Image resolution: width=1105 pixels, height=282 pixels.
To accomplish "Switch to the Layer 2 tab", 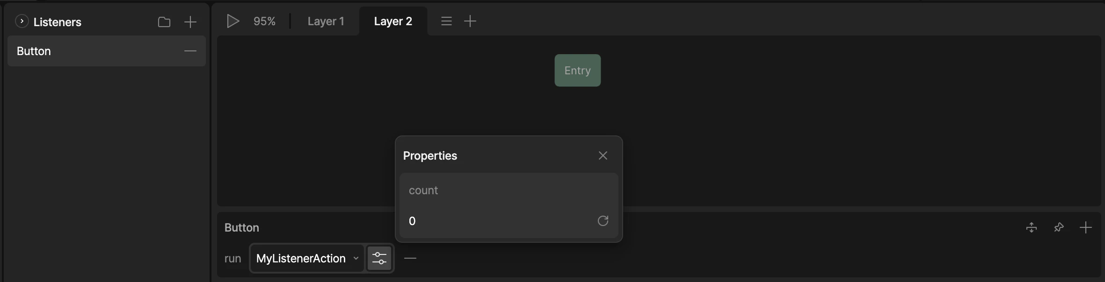I will point(393,21).
